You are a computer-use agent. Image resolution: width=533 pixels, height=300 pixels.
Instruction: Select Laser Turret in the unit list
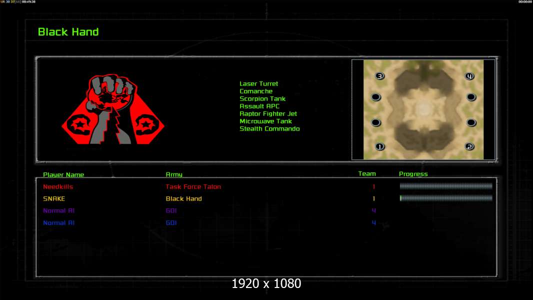pos(258,83)
